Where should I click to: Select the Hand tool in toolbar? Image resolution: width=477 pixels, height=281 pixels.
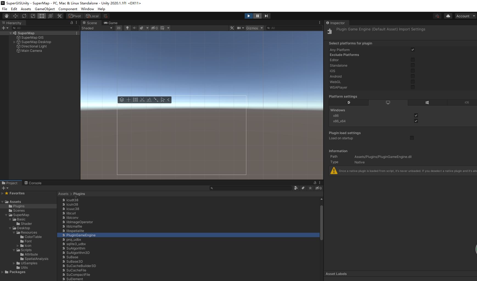tap(6, 16)
